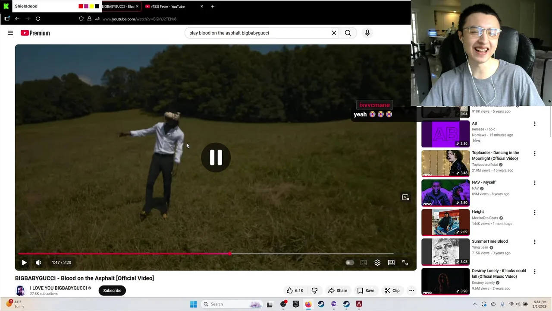Toggle the autoplay switch in the player

click(349, 263)
